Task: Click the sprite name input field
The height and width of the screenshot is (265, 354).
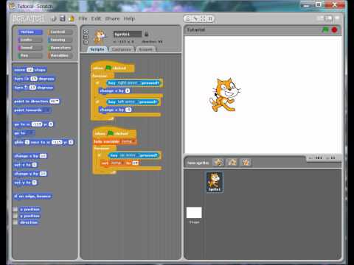Action: (128, 34)
